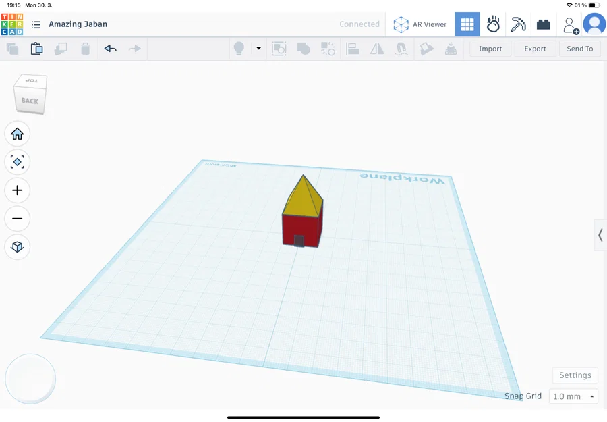Viewport: 607px width, 422px height.
Task: Click the Home view icon
Action: (17, 134)
